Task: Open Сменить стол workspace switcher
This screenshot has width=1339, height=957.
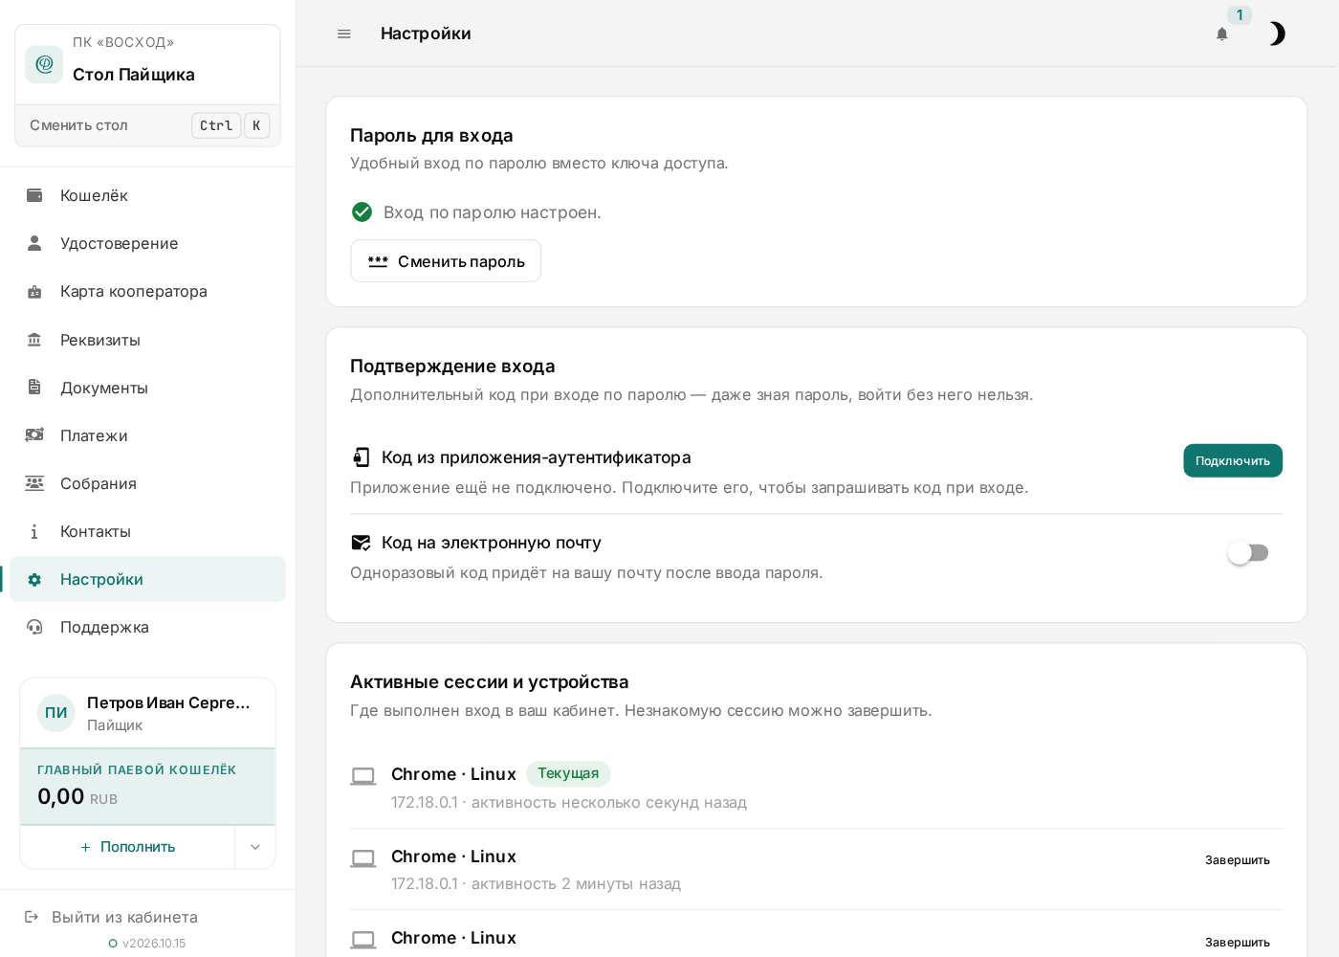Action: 148,125
